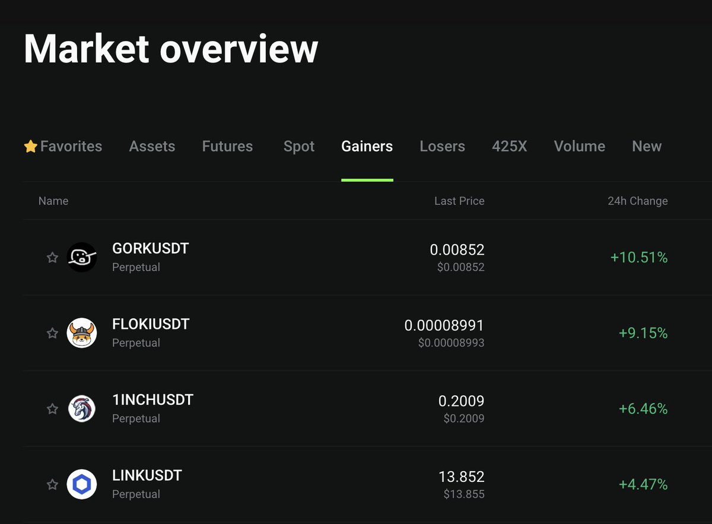Screen dimensions: 712x524
Task: Select the Gainers tab
Action: (367, 146)
